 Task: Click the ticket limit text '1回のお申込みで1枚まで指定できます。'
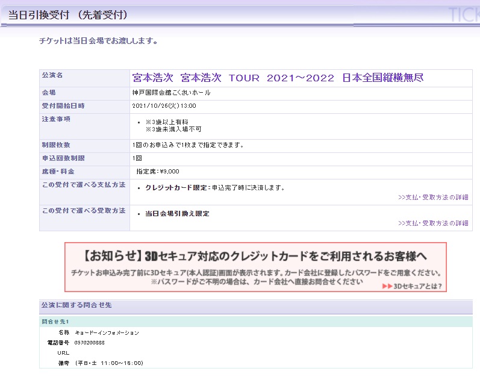[x=188, y=145]
